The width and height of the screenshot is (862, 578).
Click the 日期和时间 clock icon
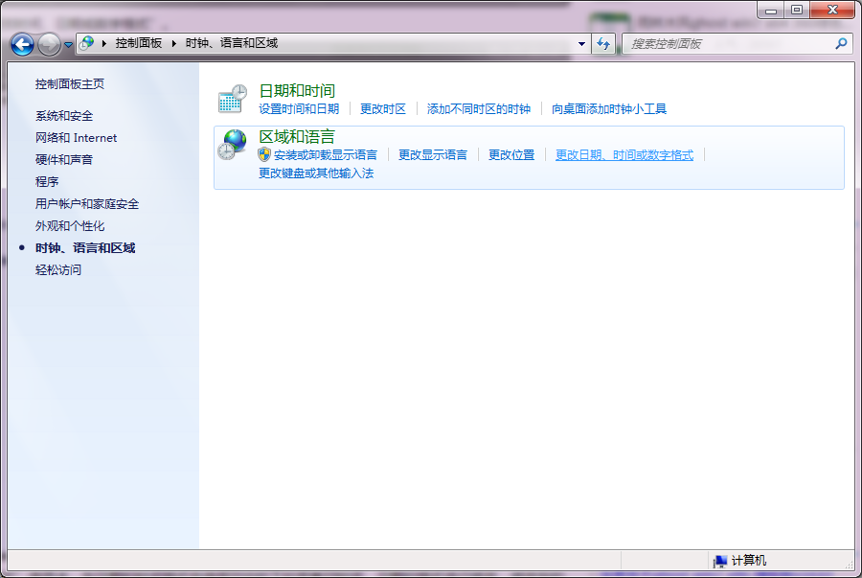coord(231,96)
